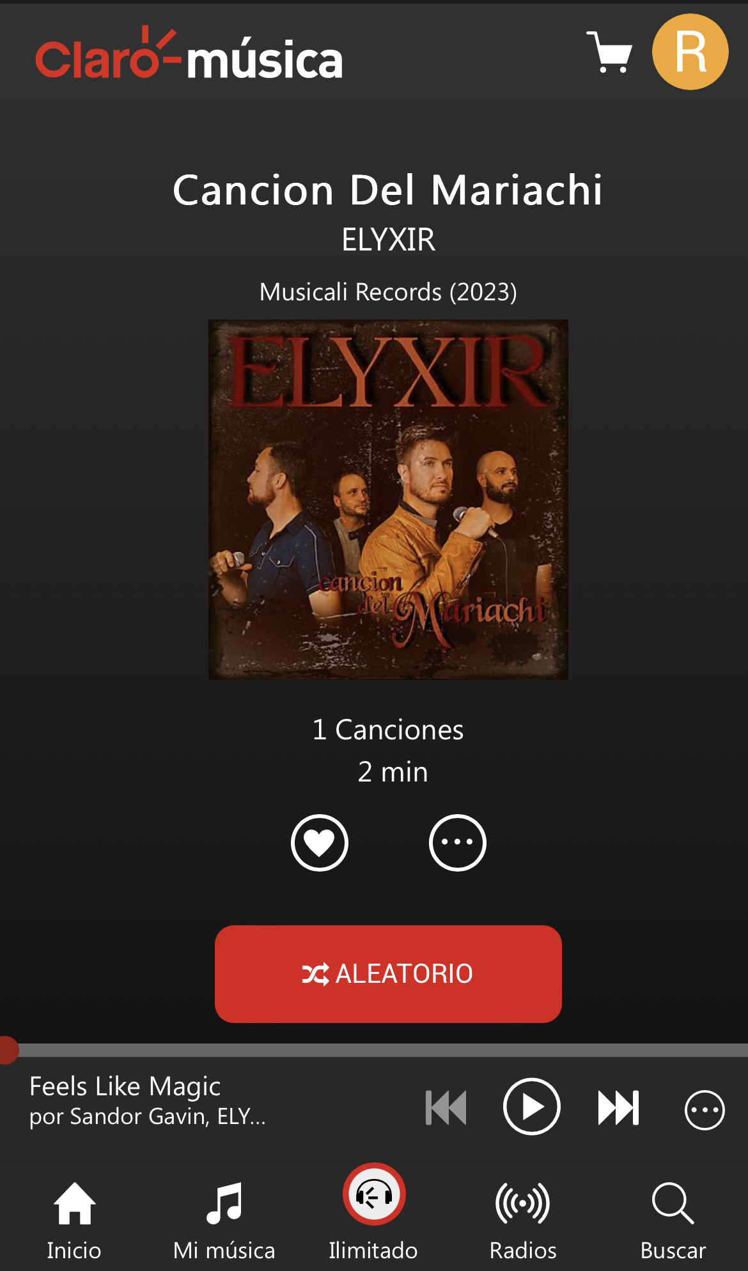The height and width of the screenshot is (1271, 748).
Task: Open the ELYXIR artist name link
Action: pos(388,240)
